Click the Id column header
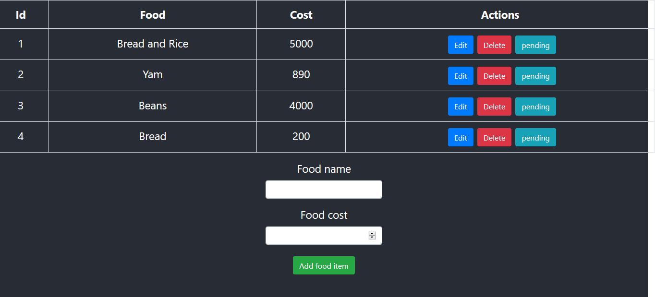This screenshot has height=297, width=655. pos(21,14)
